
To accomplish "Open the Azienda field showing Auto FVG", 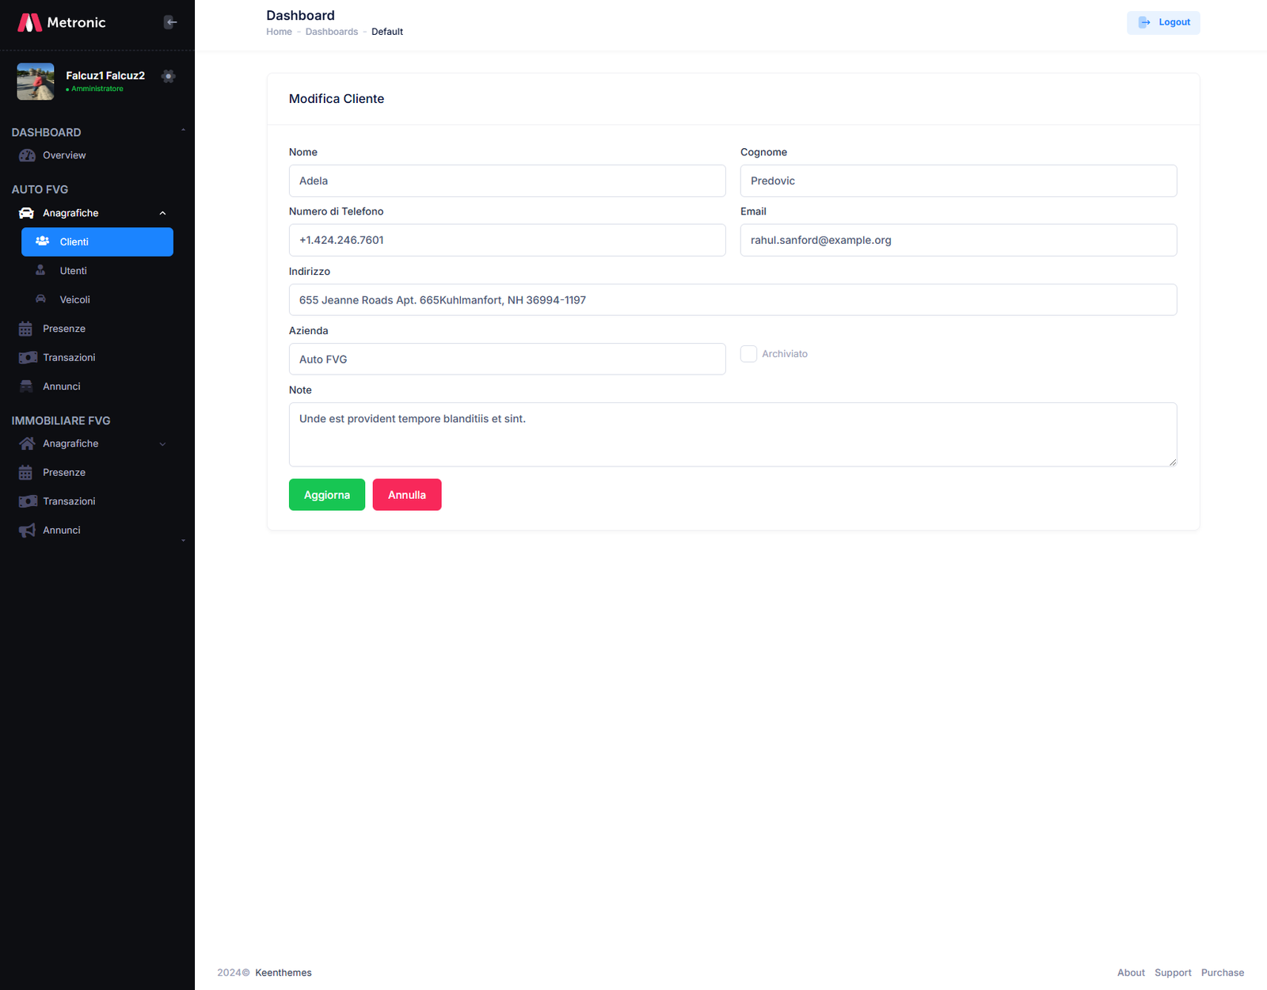I will click(x=507, y=360).
